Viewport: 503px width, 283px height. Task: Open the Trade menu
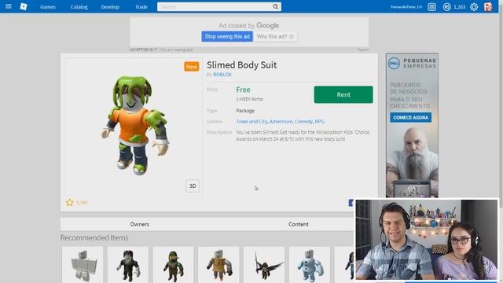pos(141,7)
